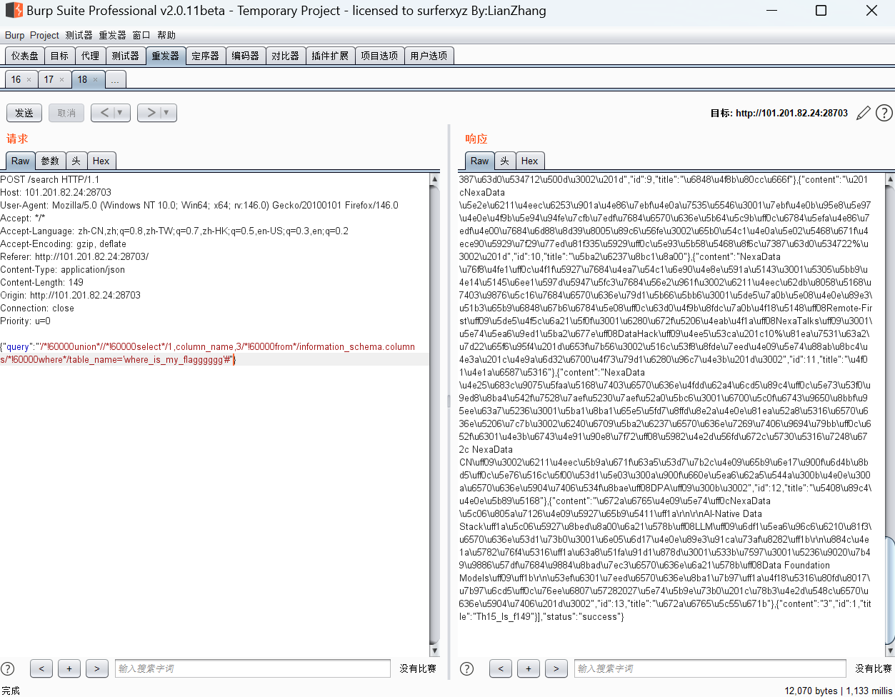895x697 pixels.
Task: Click the 发送 send button
Action: click(24, 113)
